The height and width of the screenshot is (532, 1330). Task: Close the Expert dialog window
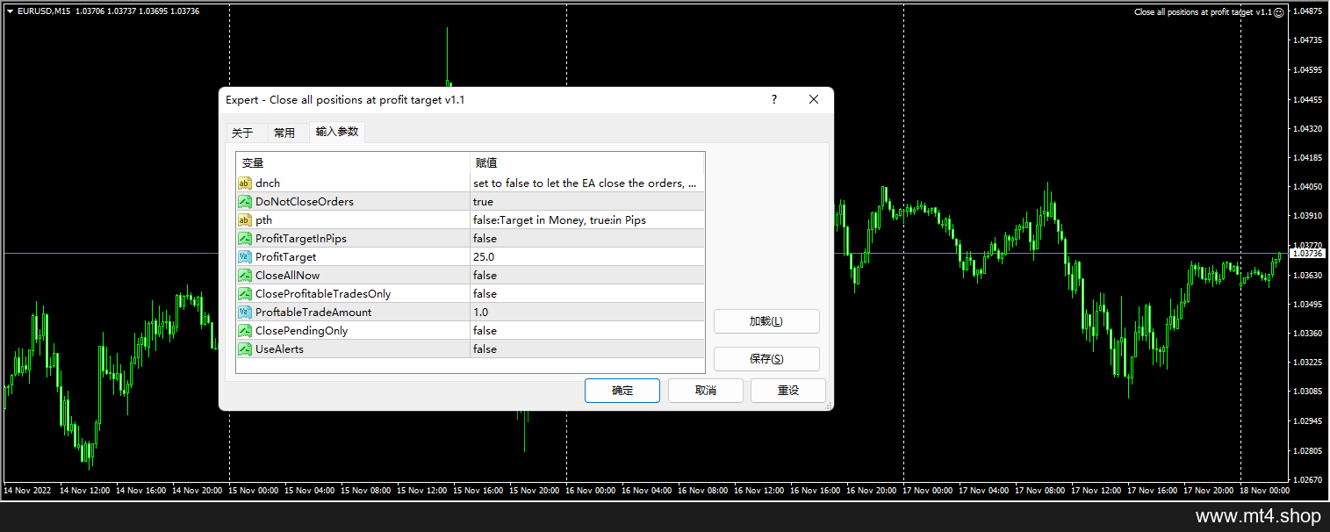(814, 100)
